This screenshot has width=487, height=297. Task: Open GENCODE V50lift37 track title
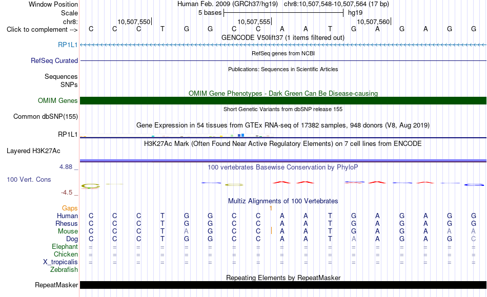(283, 37)
